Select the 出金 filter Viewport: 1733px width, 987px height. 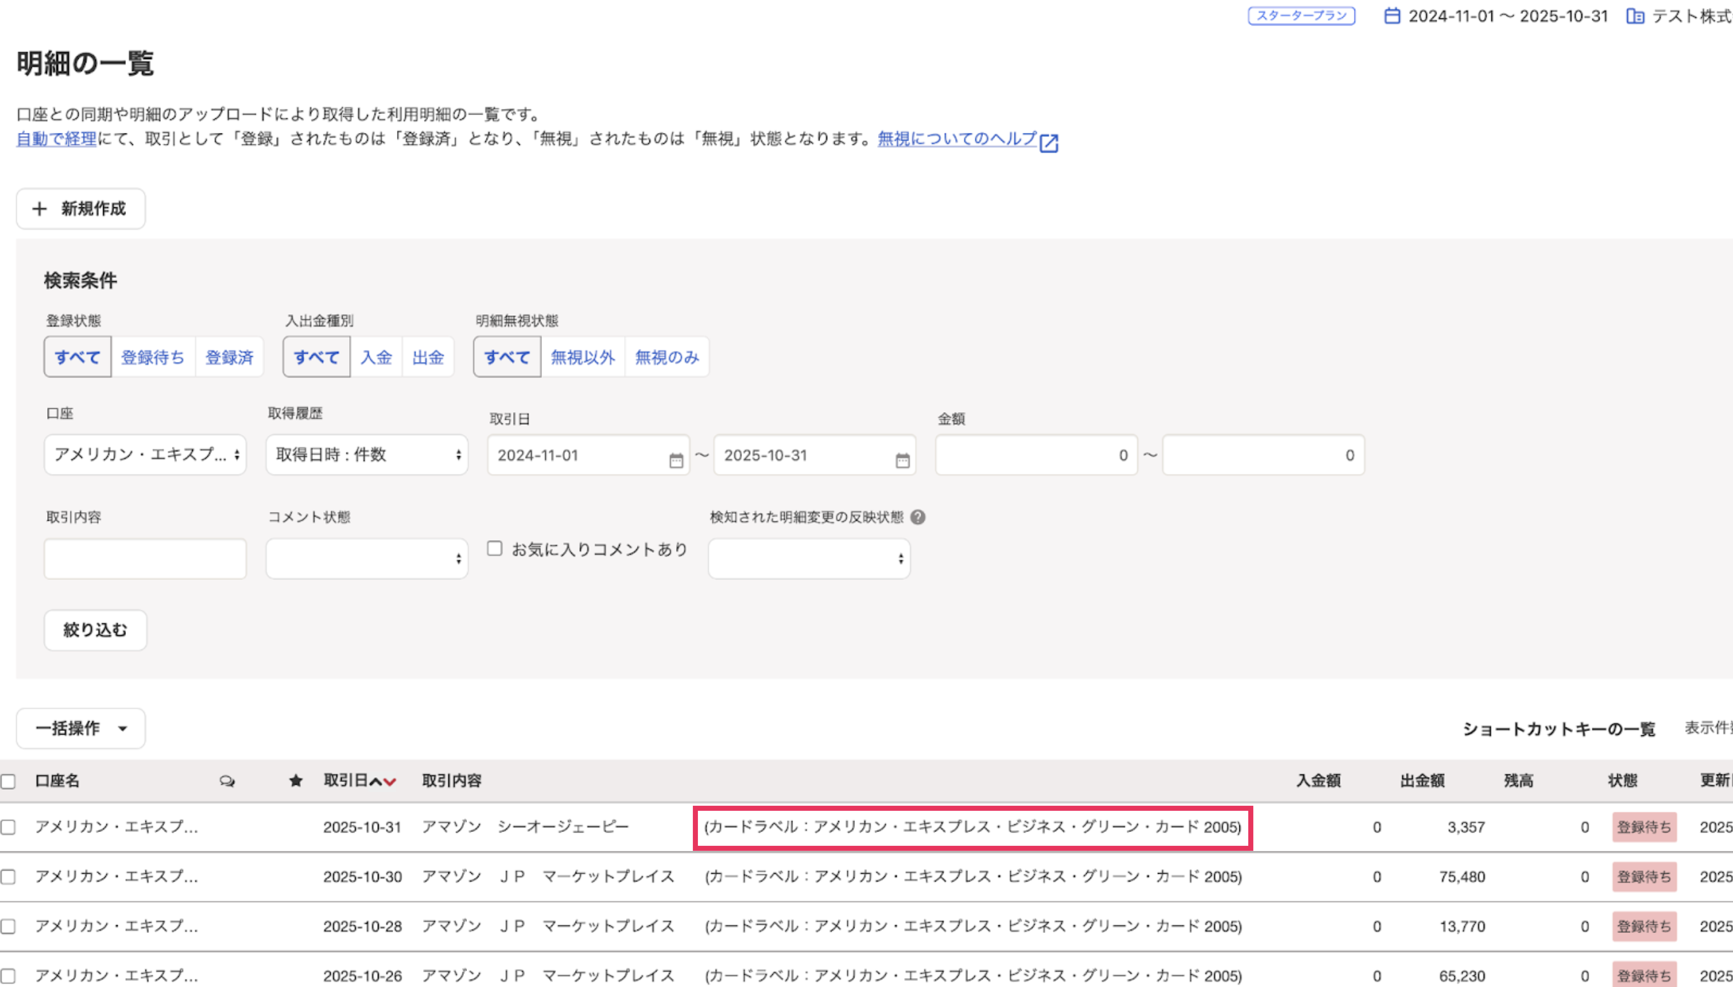click(x=428, y=357)
